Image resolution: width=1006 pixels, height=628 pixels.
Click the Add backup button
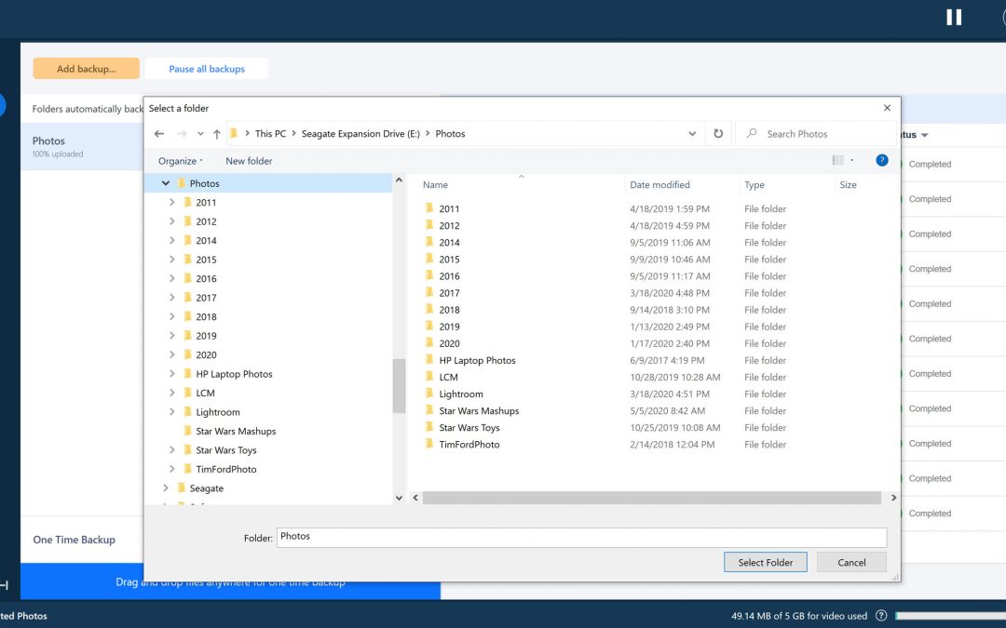point(86,69)
